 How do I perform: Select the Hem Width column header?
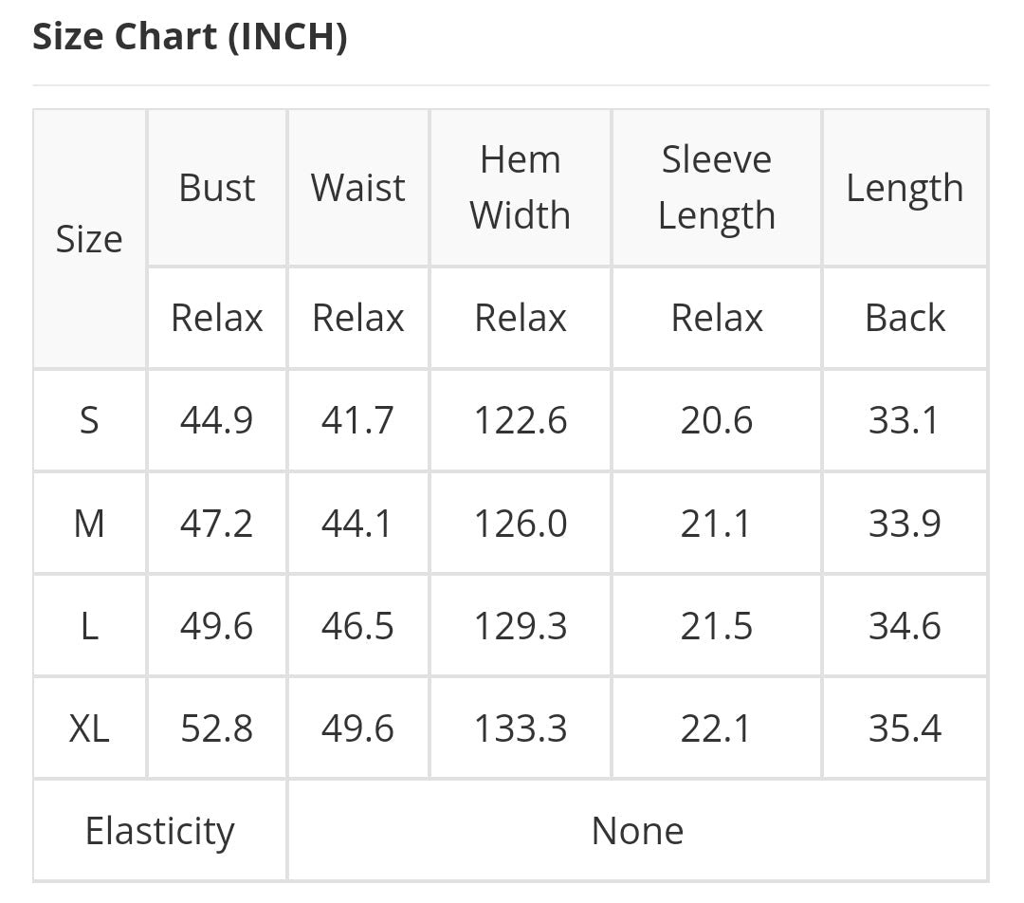(x=521, y=188)
